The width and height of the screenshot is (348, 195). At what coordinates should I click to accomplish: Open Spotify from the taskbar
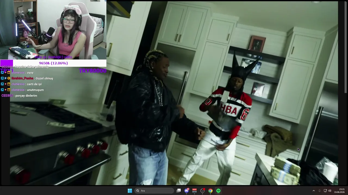pyautogui.click(x=218, y=191)
